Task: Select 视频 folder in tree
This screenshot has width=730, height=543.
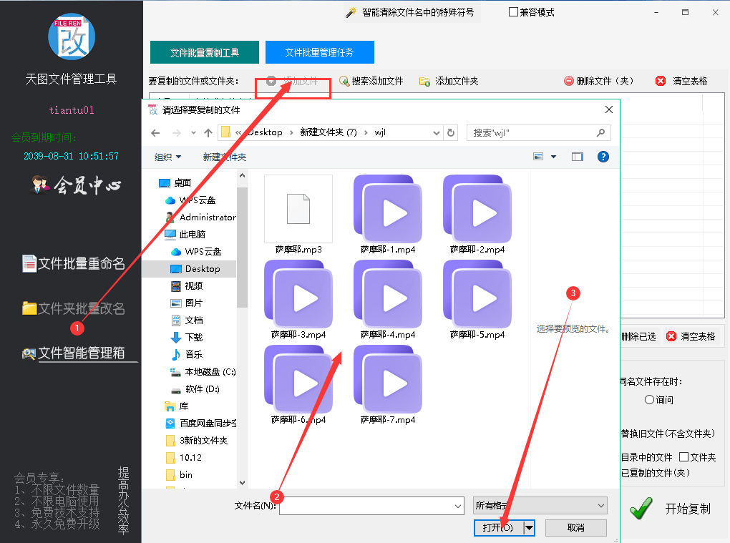Action: click(x=188, y=285)
